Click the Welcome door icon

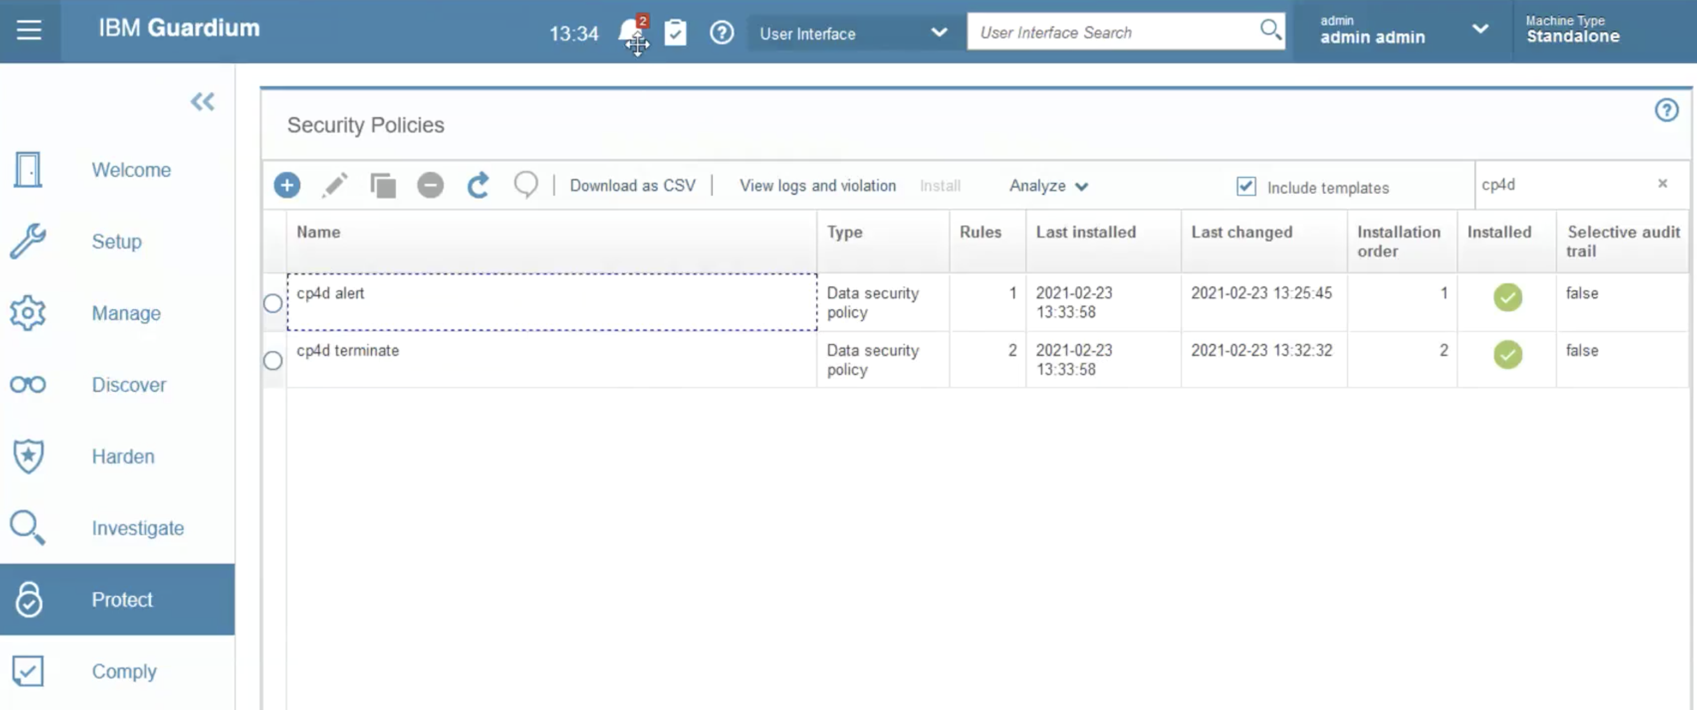tap(28, 170)
